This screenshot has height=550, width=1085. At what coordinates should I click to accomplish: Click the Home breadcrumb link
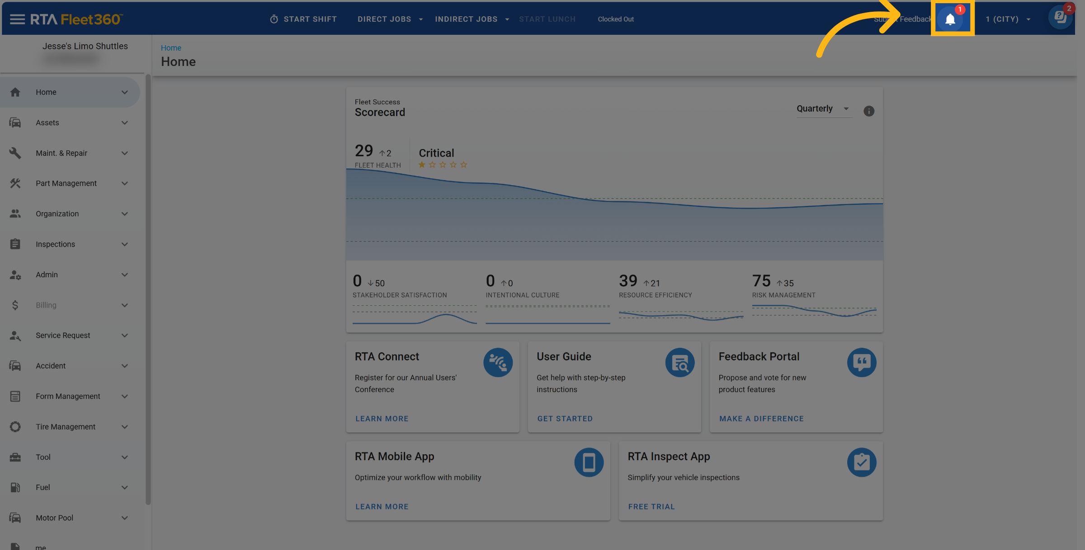[171, 48]
